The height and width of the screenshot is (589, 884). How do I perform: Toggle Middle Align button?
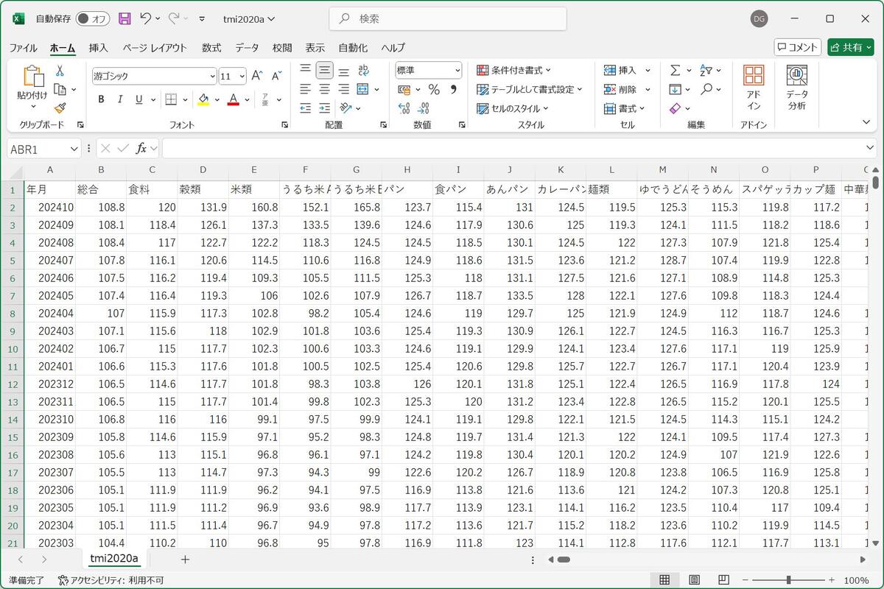coord(324,70)
